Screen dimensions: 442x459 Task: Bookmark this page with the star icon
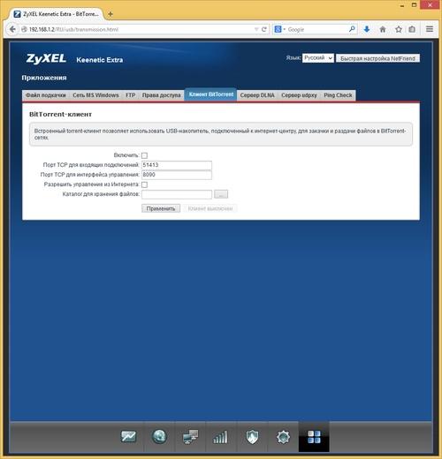pyautogui.click(x=399, y=29)
